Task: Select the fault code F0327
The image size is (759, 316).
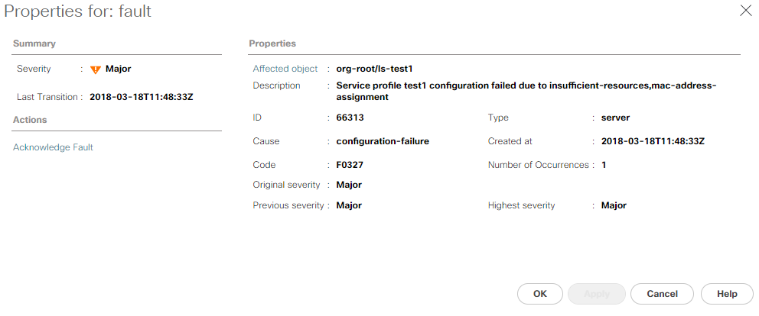Action: tap(350, 165)
